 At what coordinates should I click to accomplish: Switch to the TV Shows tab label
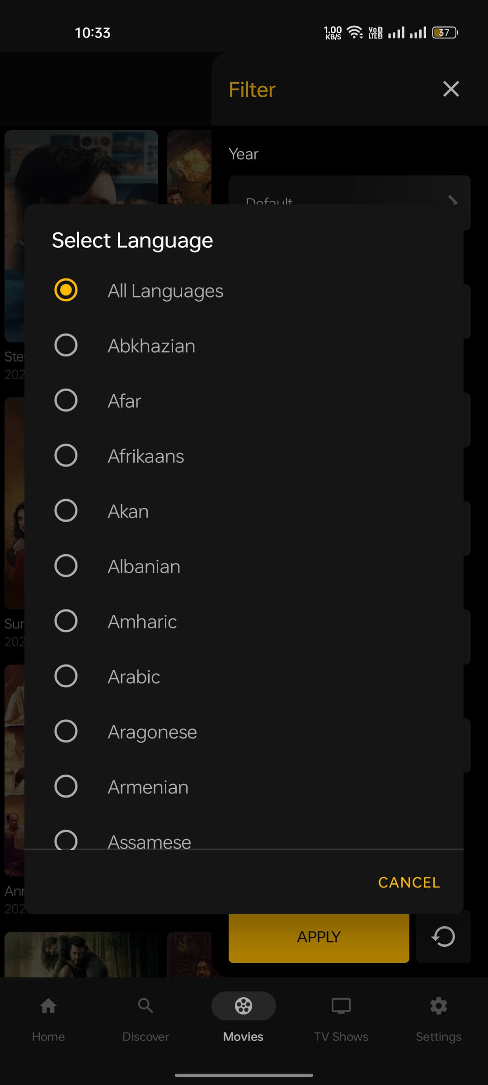[341, 1037]
